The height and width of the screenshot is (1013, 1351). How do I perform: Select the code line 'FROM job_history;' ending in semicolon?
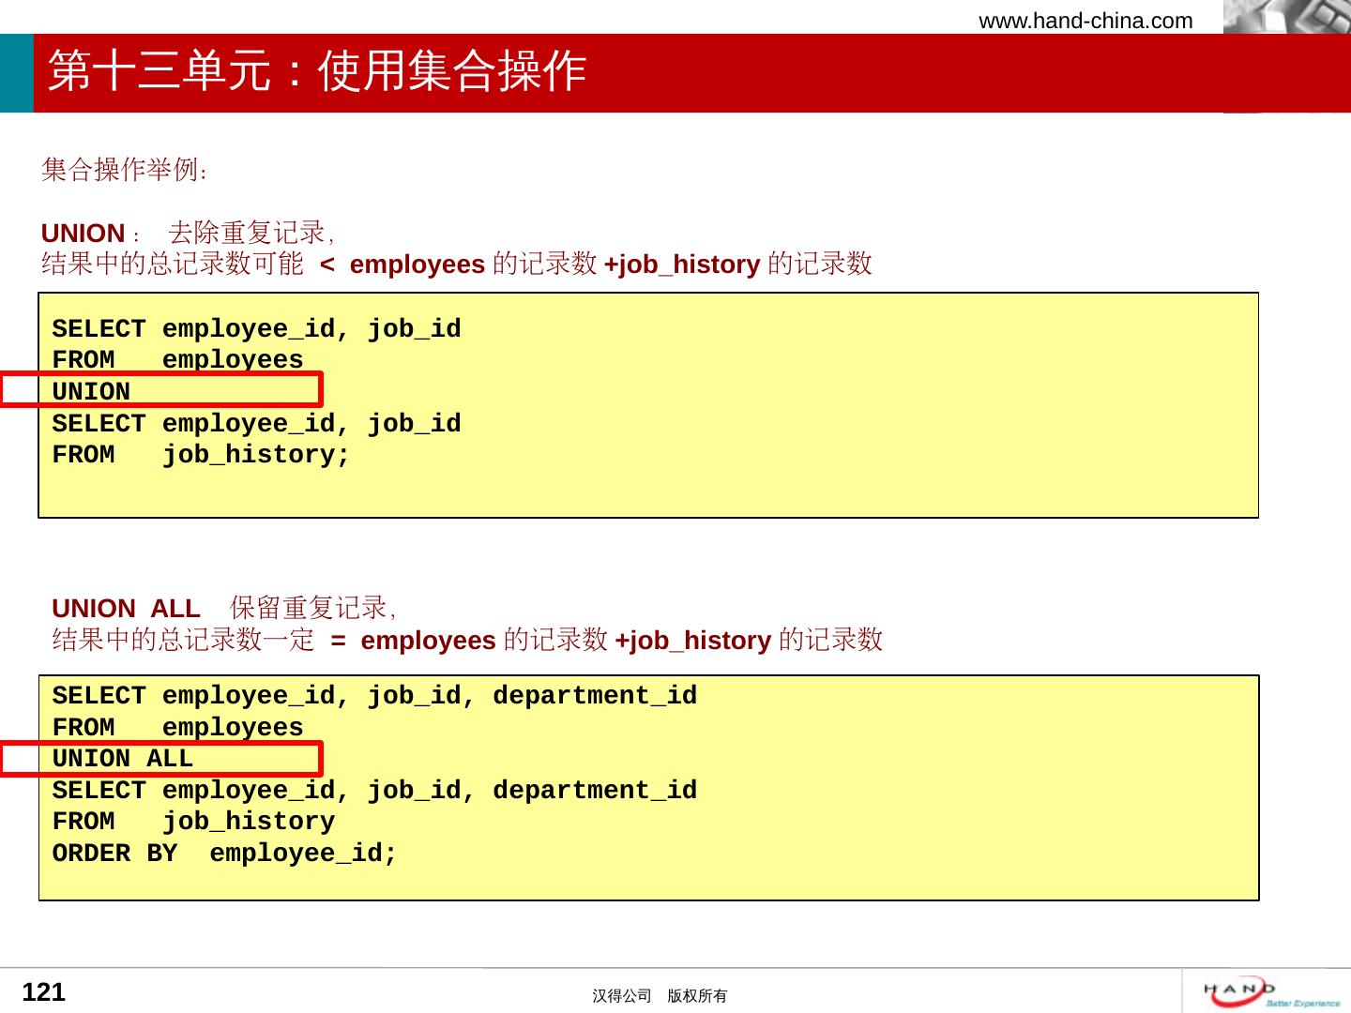[x=201, y=455]
